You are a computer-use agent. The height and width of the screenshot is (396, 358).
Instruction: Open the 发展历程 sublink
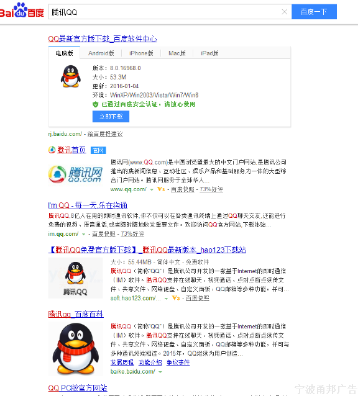coord(122,362)
